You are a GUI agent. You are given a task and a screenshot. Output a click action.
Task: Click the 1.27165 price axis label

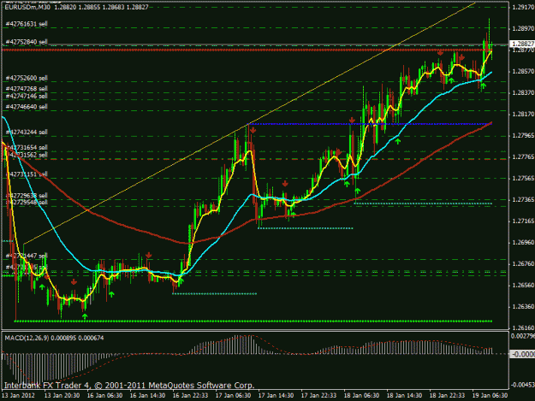tap(523, 221)
